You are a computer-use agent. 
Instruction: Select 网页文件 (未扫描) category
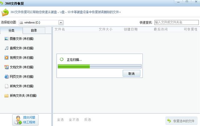point(19,77)
